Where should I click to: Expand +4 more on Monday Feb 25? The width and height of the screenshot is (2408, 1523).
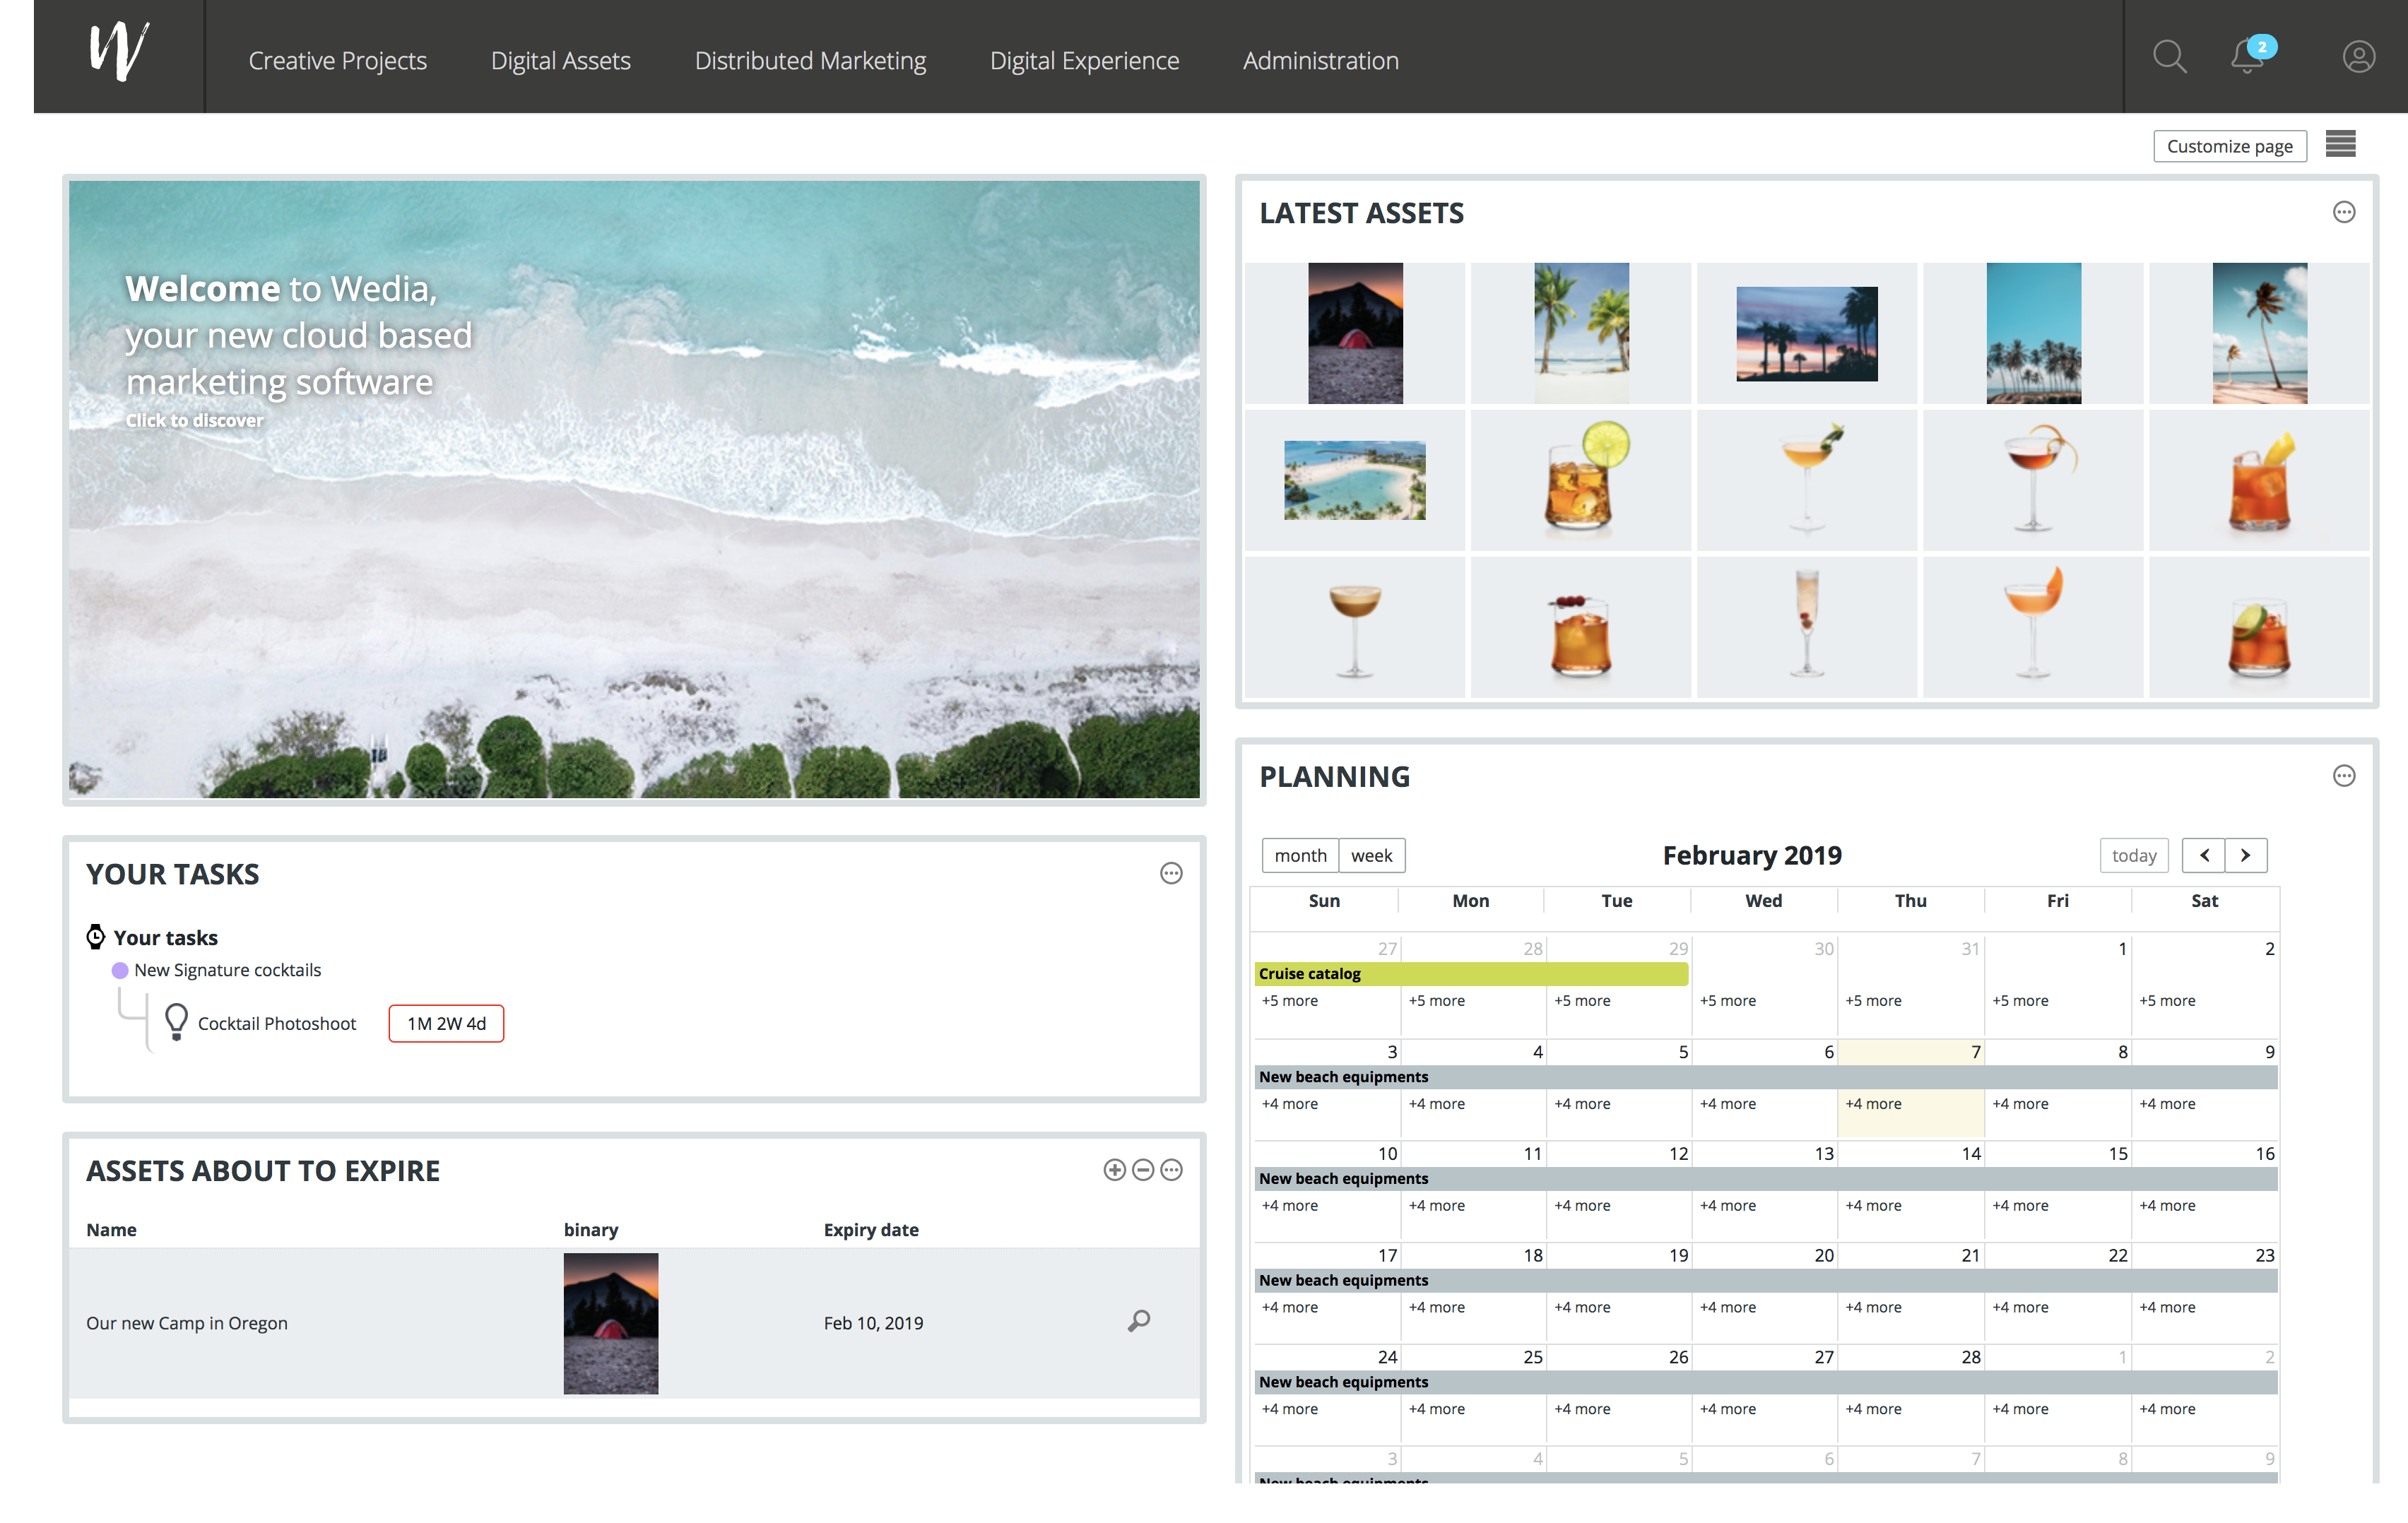(1436, 1409)
